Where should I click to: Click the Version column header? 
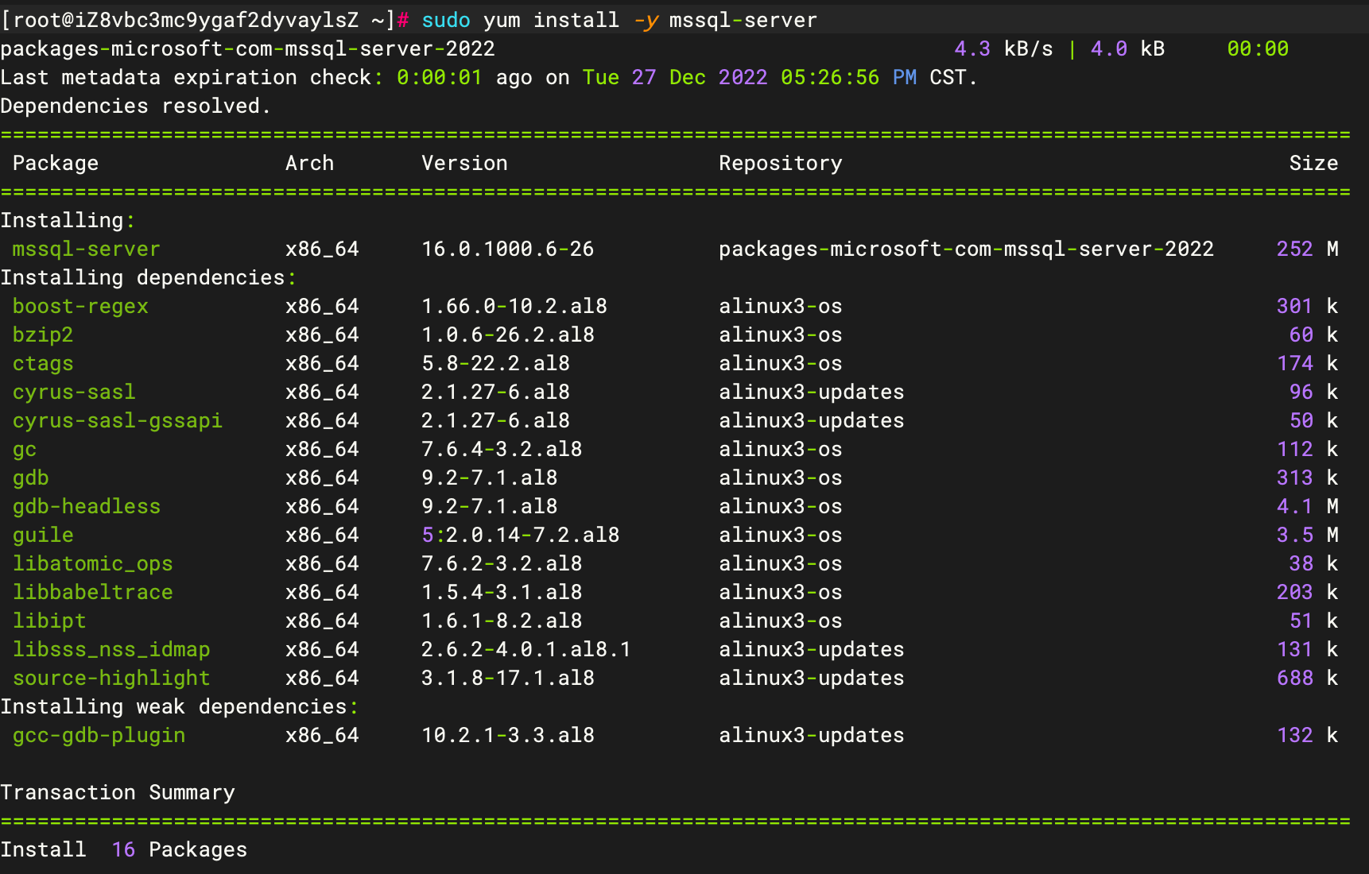[464, 164]
